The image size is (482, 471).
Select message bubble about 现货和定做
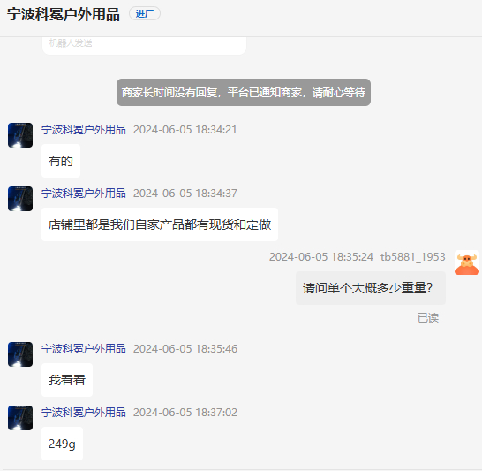[160, 224]
